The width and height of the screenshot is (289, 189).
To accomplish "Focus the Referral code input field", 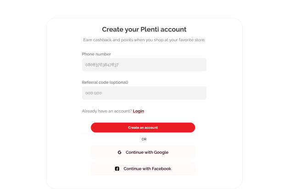I will tap(144, 93).
